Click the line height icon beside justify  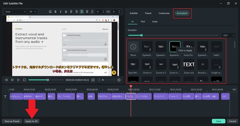[92, 12]
